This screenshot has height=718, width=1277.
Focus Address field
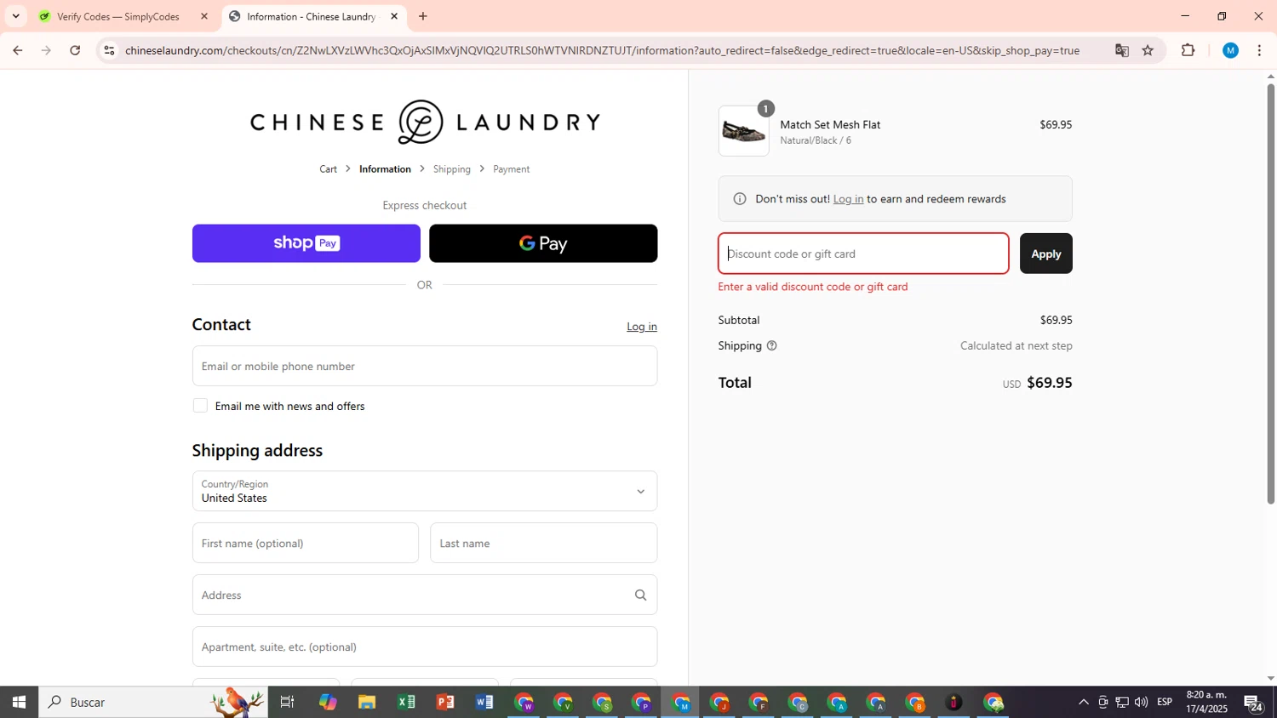[x=425, y=595]
